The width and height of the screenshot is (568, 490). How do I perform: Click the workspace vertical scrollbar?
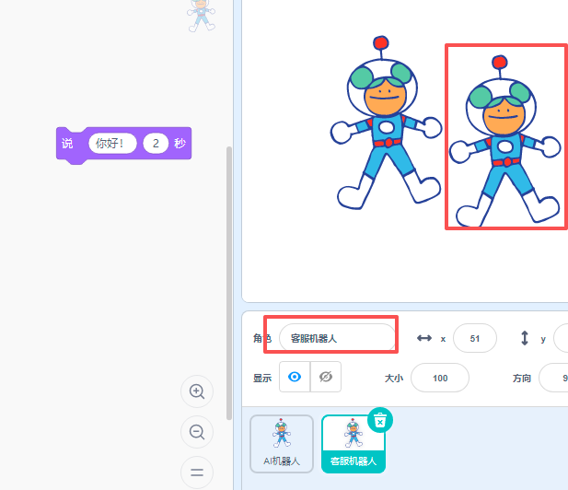229,284
